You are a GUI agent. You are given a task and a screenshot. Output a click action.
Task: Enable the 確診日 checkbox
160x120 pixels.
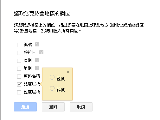(x=19, y=53)
